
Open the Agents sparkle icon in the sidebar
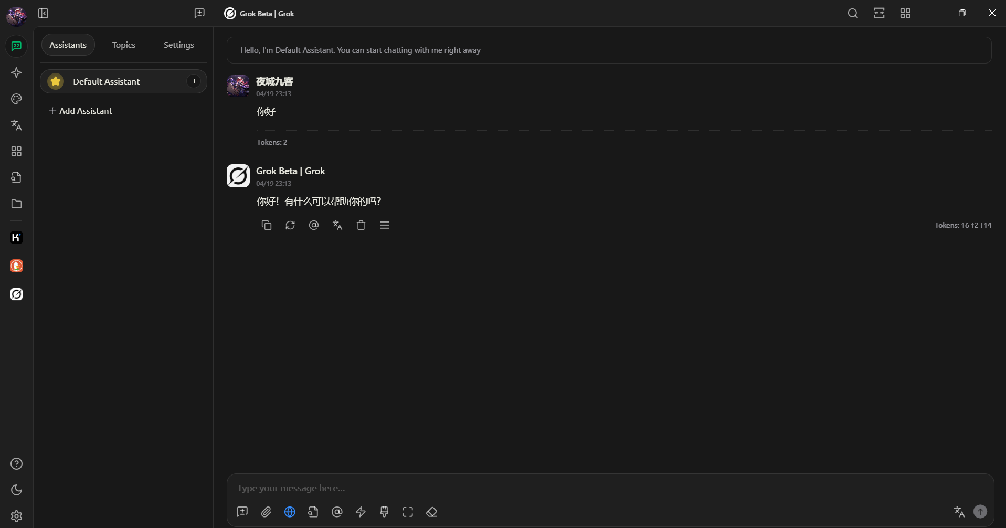click(x=16, y=72)
